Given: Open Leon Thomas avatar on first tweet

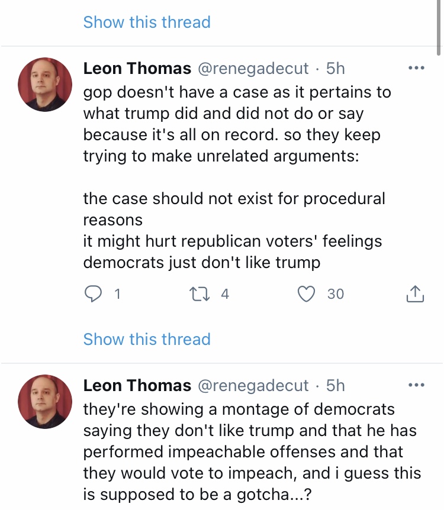Looking at the screenshot, I should [45, 85].
